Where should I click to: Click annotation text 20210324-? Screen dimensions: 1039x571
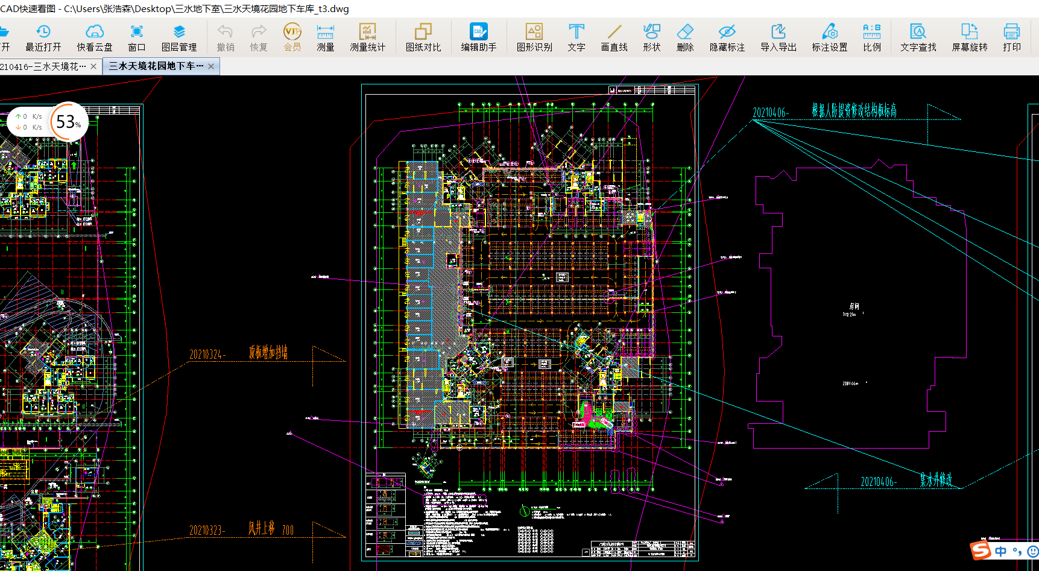point(207,355)
